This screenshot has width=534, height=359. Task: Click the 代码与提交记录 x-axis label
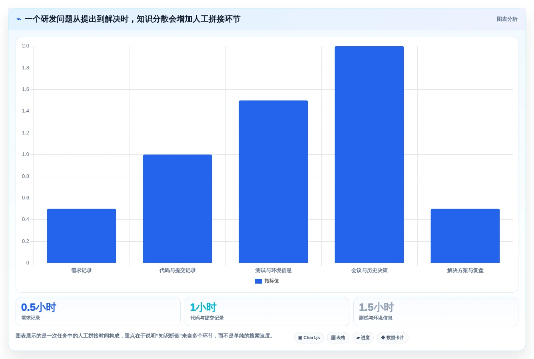[x=177, y=270]
